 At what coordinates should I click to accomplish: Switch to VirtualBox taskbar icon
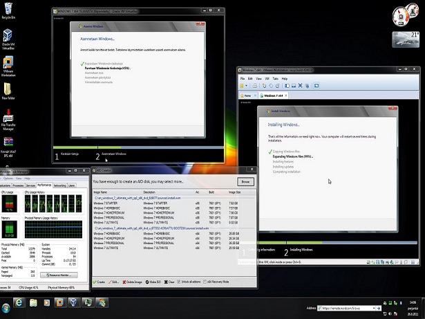[74, 302]
